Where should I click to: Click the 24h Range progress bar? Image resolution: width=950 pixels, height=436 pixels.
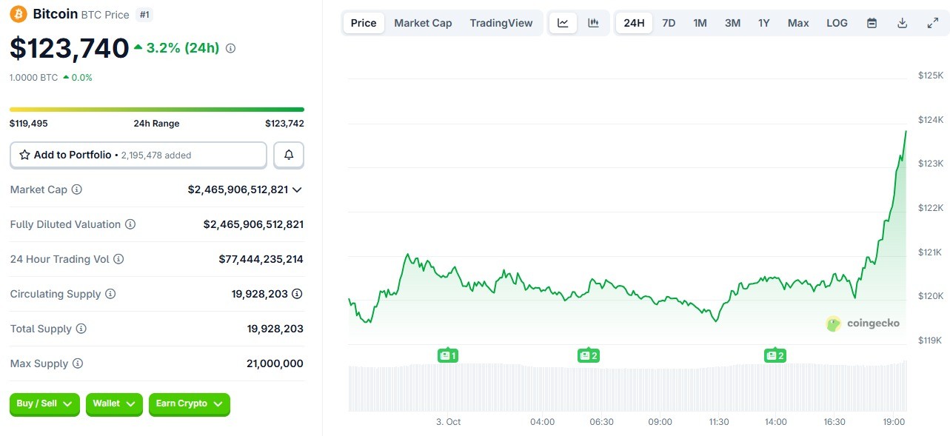pyautogui.click(x=156, y=110)
